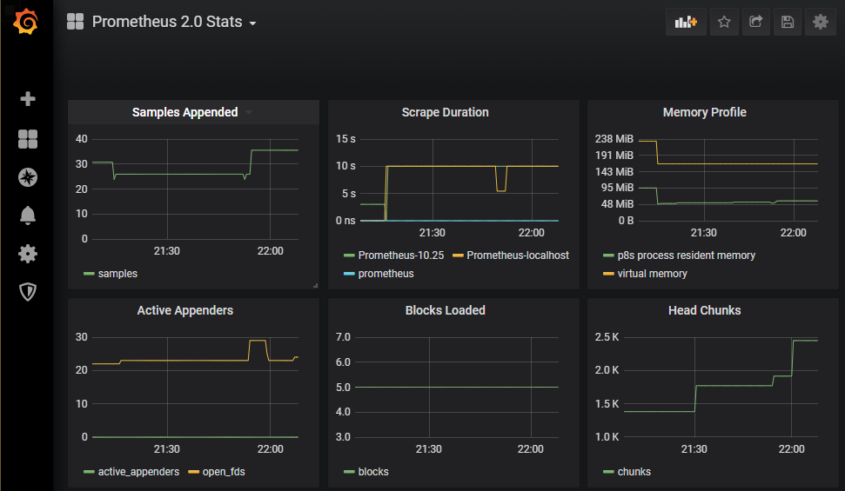Toggle p8s process resident memory series

click(686, 255)
